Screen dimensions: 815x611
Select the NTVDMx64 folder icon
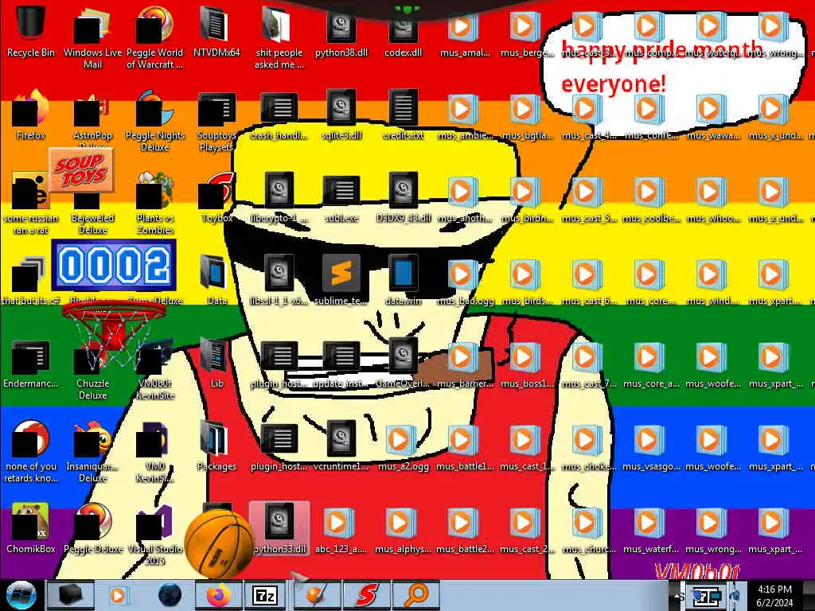pyautogui.click(x=216, y=31)
